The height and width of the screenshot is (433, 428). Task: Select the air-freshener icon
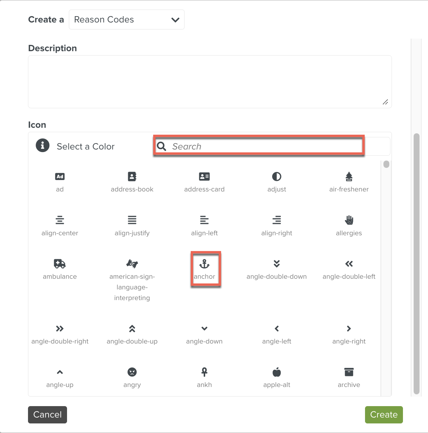pos(349,177)
